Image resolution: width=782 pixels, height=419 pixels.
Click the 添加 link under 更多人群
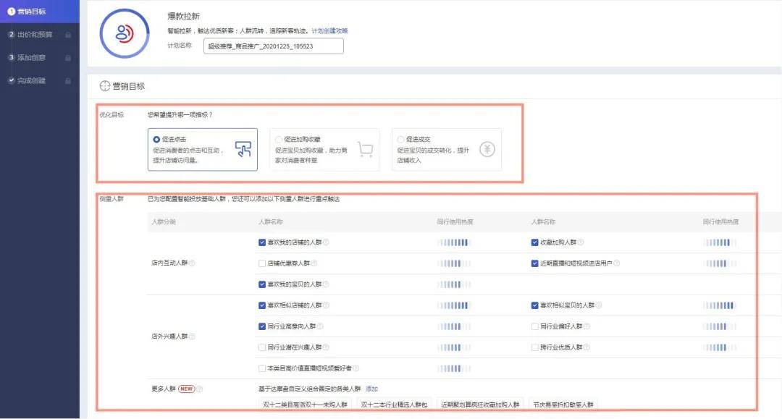coord(371,389)
